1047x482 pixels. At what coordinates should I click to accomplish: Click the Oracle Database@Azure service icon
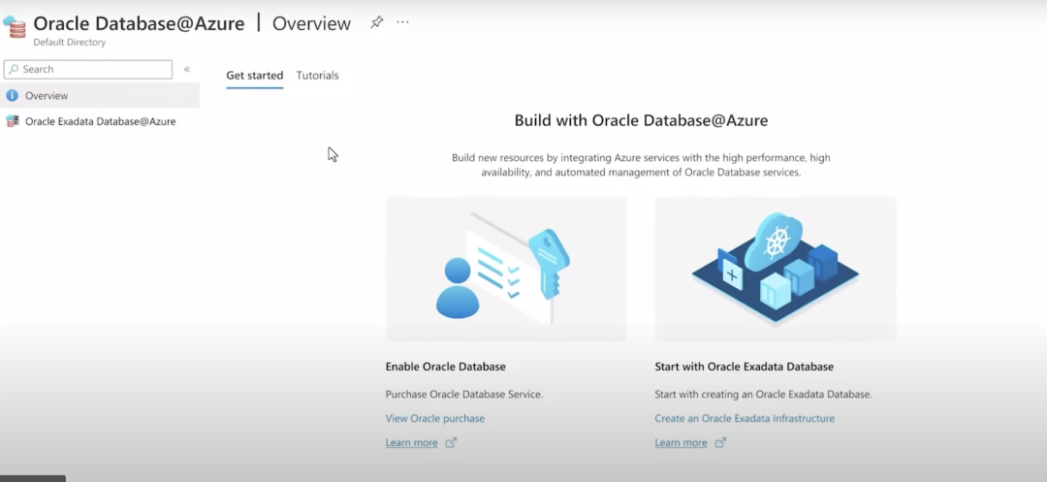pos(14,27)
